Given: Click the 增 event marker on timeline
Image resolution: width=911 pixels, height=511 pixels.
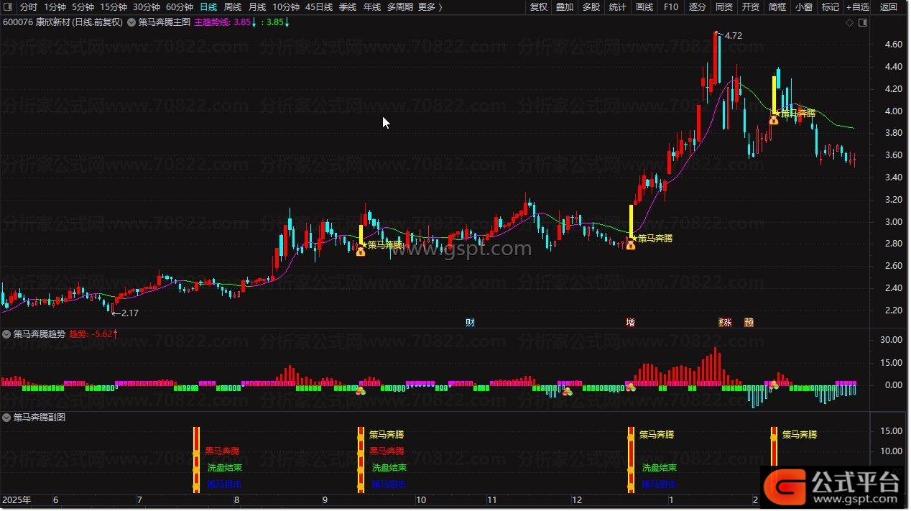Looking at the screenshot, I should [x=630, y=323].
